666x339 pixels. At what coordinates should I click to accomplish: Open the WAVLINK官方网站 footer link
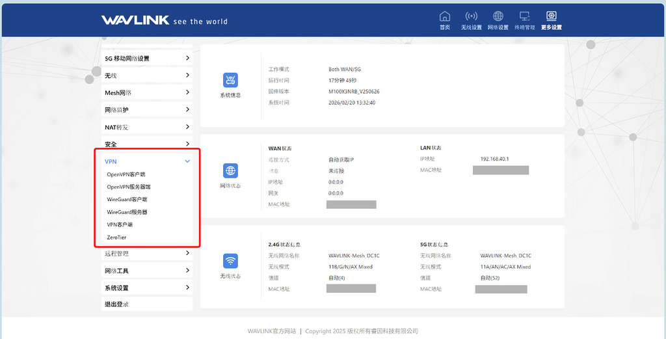tap(272, 331)
